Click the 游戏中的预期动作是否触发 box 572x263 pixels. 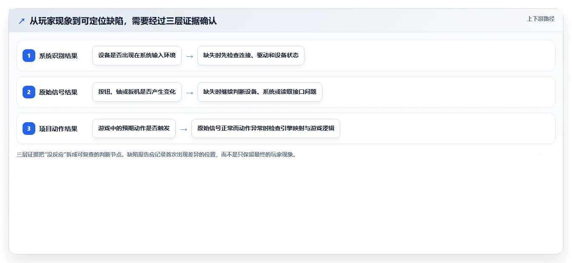[134, 129]
